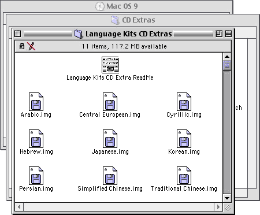Image resolution: width=260 pixels, height=215 pixels.
Task: Select the Persian.img disk image
Action: coord(36,176)
